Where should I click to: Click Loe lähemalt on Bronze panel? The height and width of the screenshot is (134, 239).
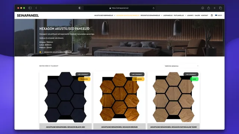[137, 74]
